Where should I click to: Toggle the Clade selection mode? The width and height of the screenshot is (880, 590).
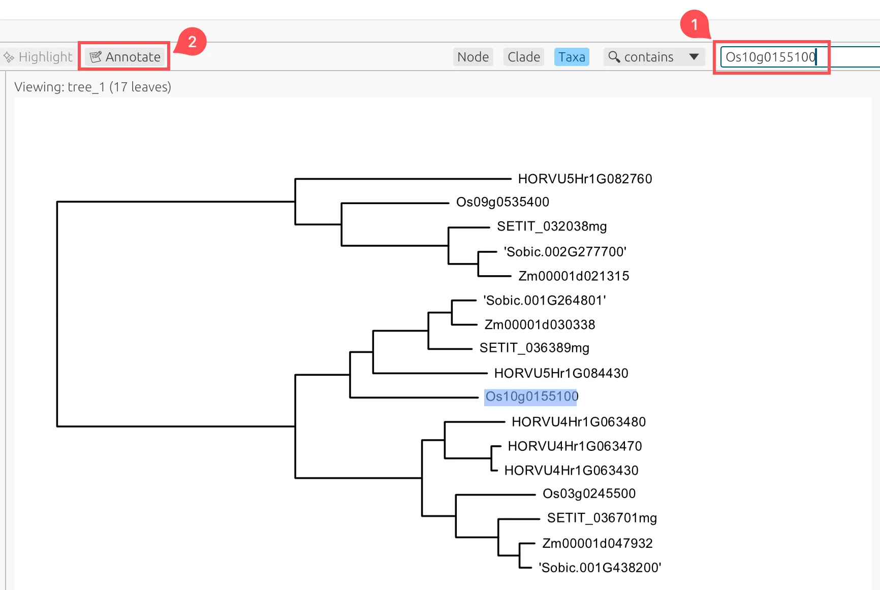[x=523, y=57]
